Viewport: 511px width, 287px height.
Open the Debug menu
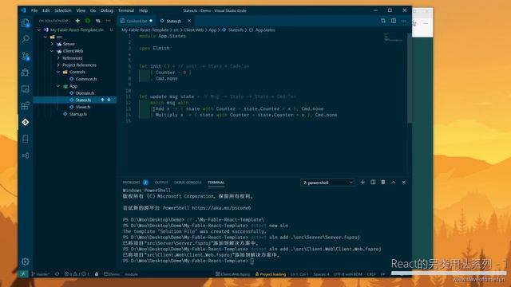106,10
